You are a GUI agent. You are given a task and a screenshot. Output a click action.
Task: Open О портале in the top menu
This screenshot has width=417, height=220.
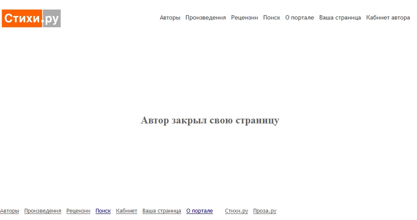click(x=299, y=17)
